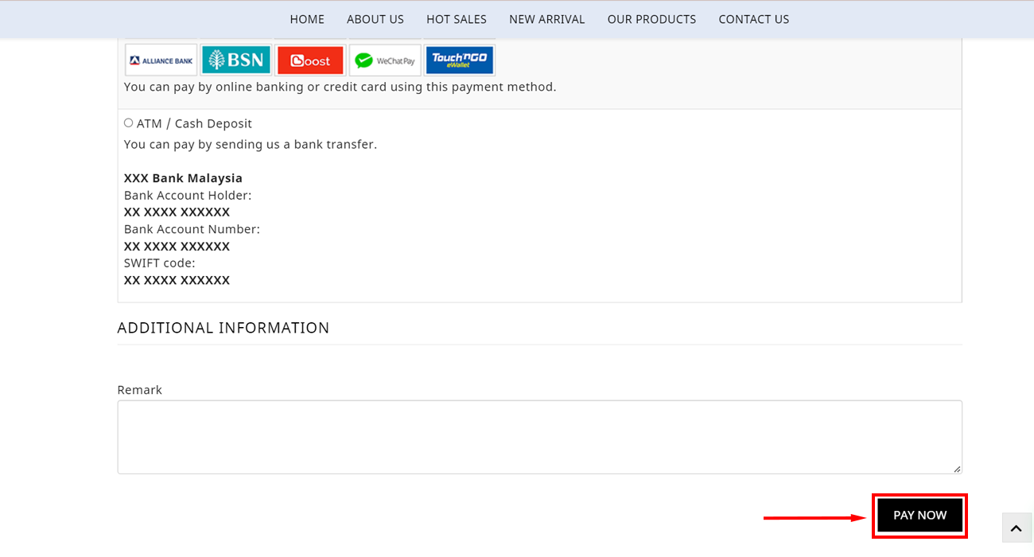This screenshot has width=1034, height=557.
Task: Focus the Remark text area
Action: (x=540, y=437)
